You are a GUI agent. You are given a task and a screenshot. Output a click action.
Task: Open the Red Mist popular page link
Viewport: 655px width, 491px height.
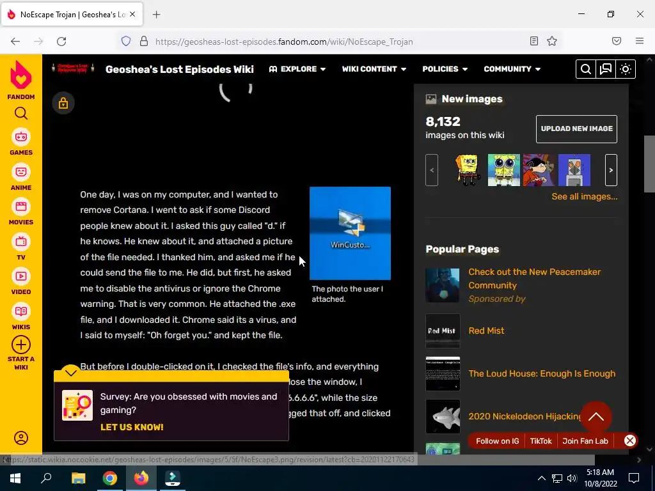click(x=486, y=331)
